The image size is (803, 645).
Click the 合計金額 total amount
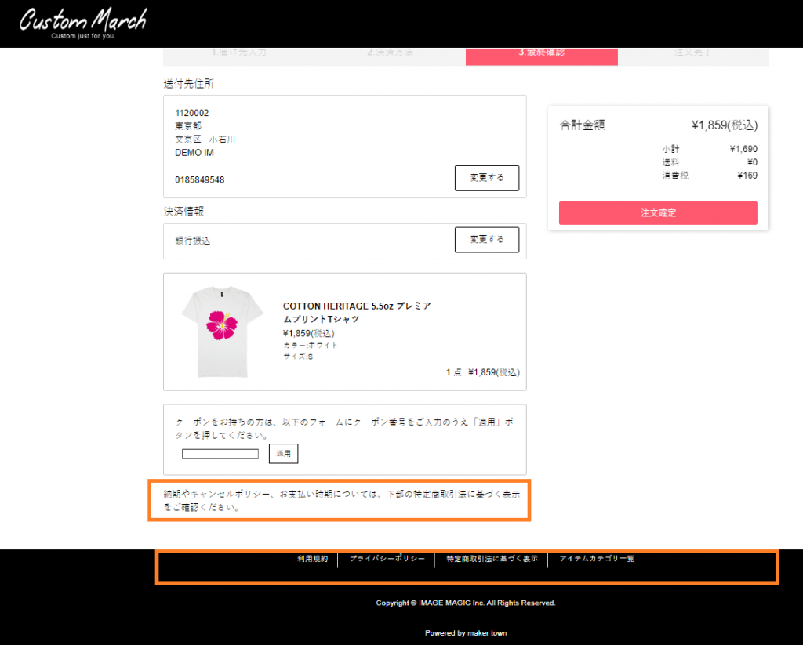724,125
